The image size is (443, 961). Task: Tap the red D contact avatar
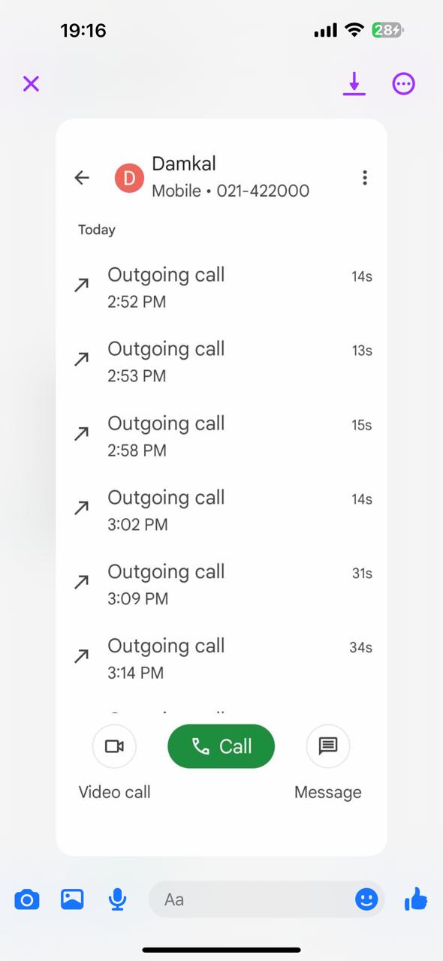tap(129, 177)
